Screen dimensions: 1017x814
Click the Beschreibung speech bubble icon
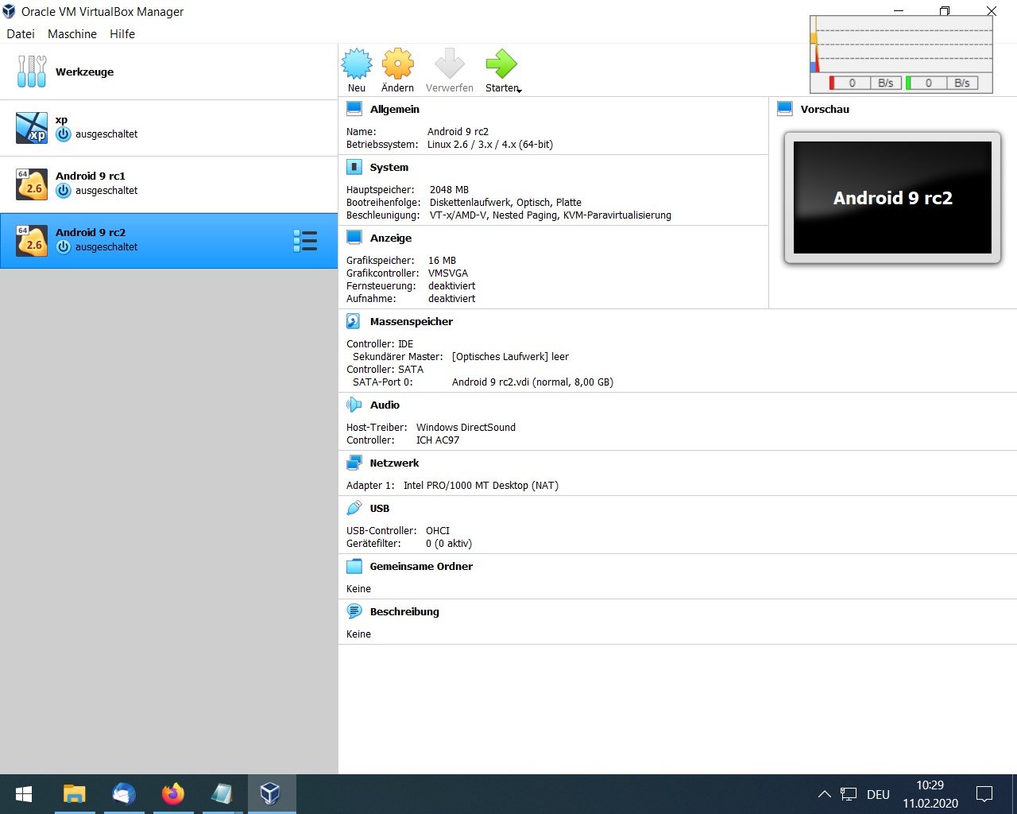[354, 611]
